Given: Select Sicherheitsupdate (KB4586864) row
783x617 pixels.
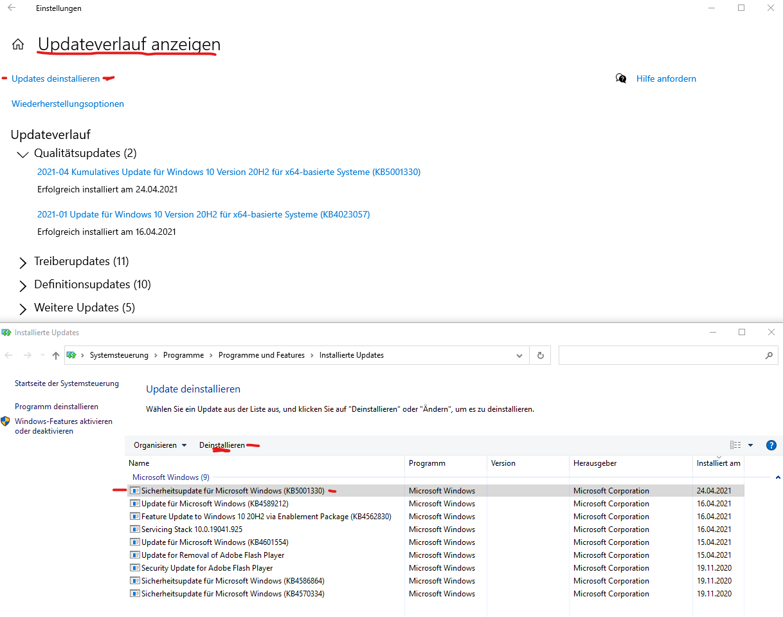Looking at the screenshot, I should point(435,581).
